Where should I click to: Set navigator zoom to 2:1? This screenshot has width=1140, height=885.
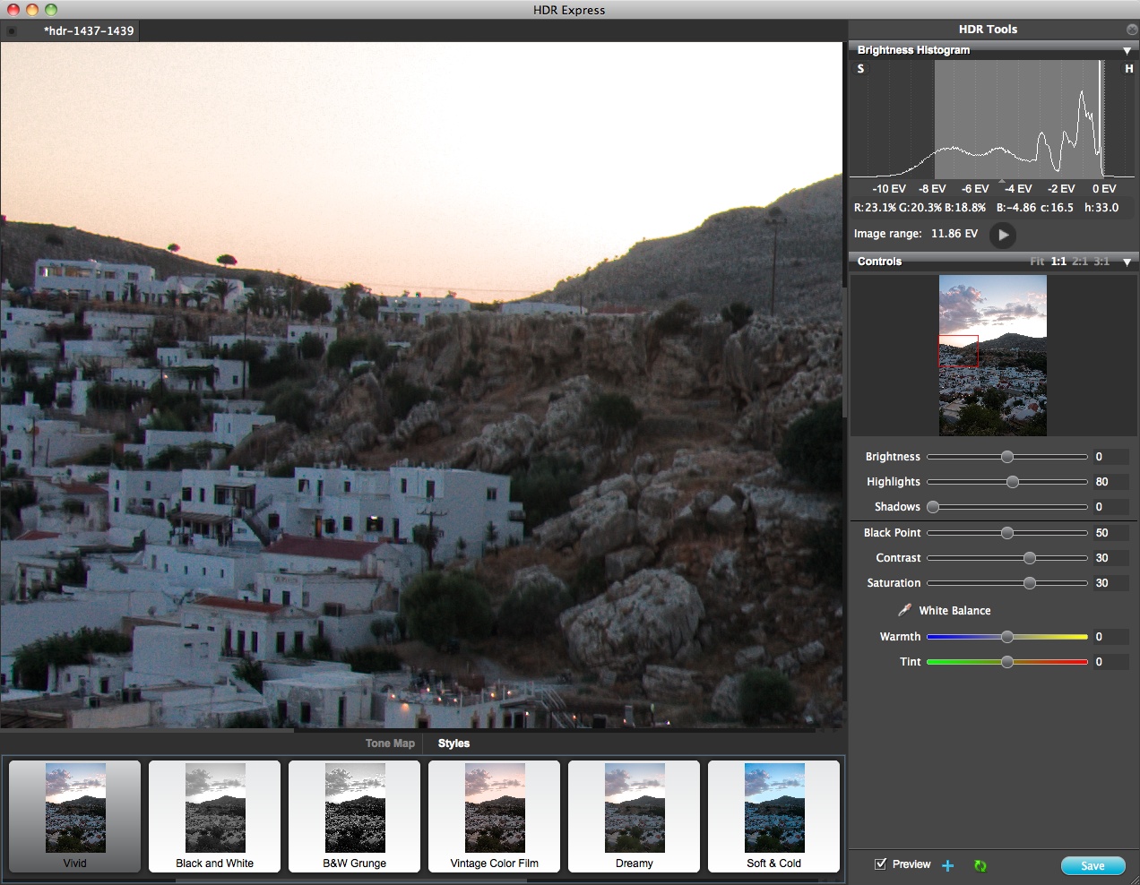click(x=1080, y=262)
